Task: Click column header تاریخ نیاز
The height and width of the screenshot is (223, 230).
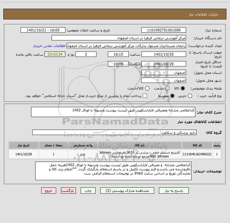Action: (x=24, y=145)
